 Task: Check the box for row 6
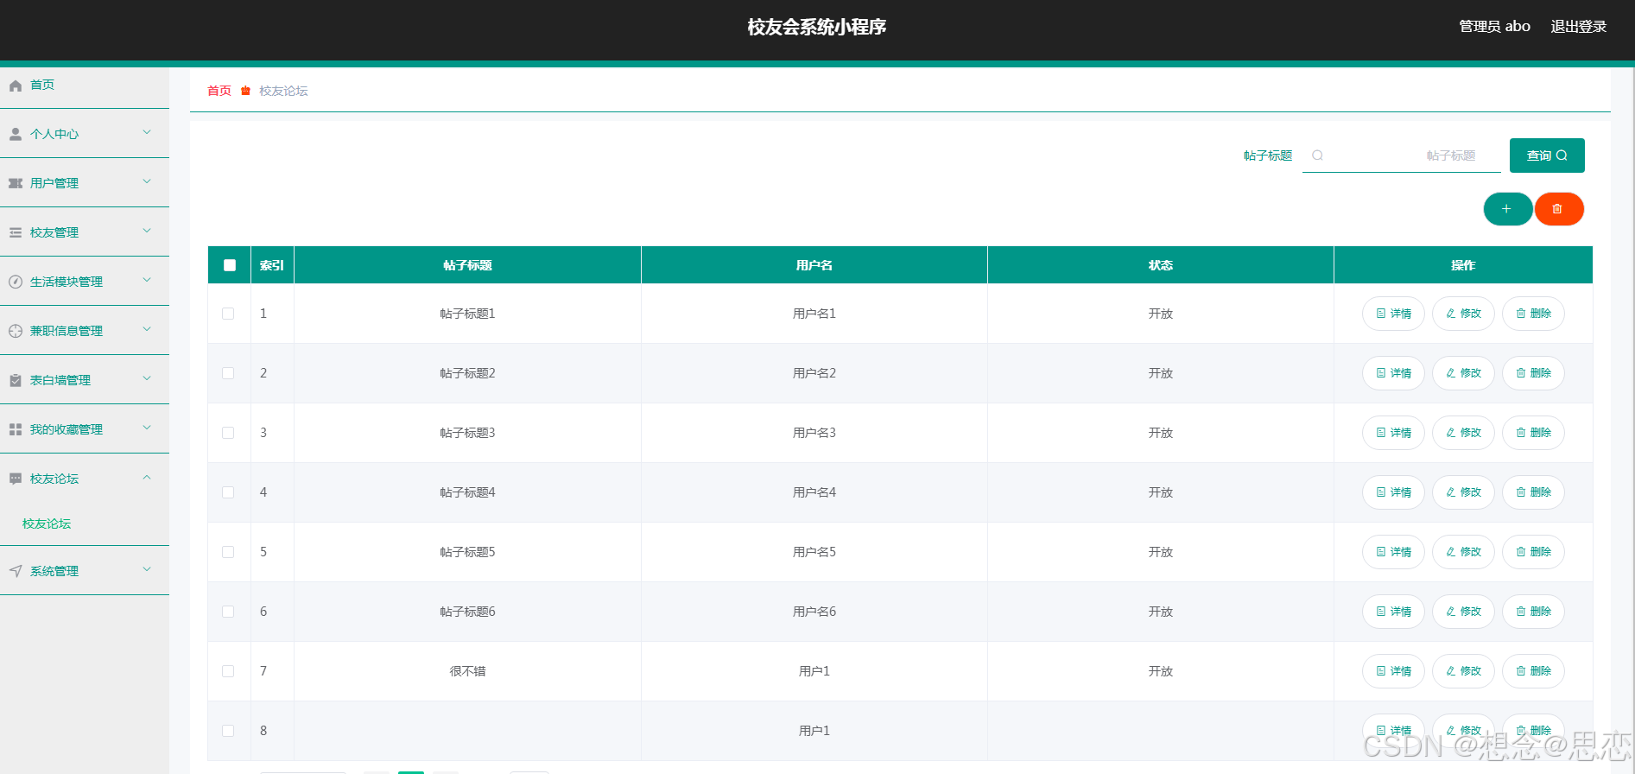(228, 612)
